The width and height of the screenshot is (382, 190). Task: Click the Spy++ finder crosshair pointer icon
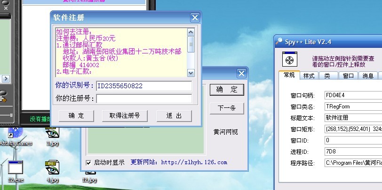(290, 59)
